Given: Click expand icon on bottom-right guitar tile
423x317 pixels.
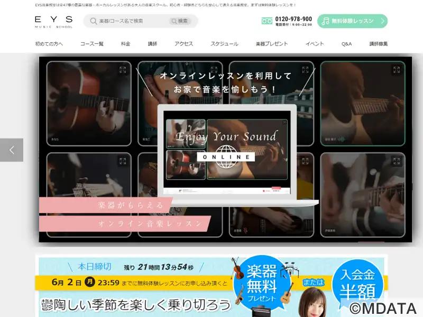Looking at the screenshot, I should click(x=396, y=161).
